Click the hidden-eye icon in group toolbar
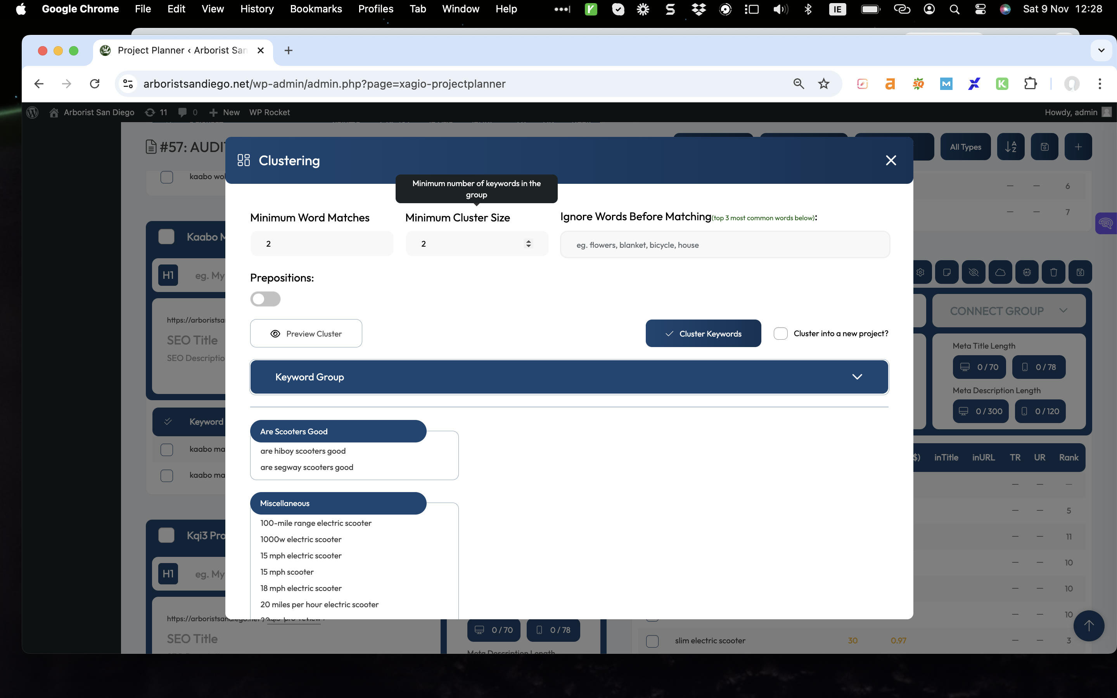This screenshot has height=698, width=1117. [973, 272]
